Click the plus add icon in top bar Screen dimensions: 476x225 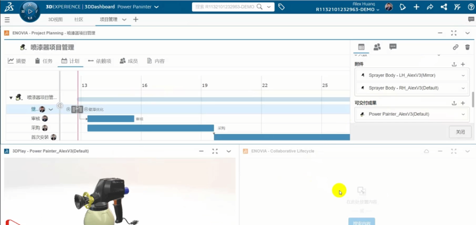coord(416,7)
